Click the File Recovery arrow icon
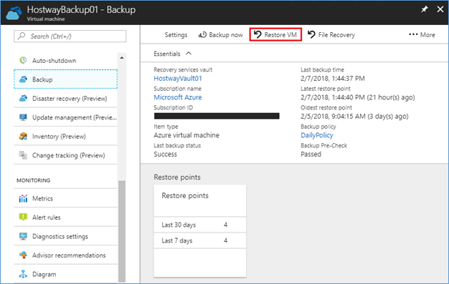449x284 pixels. [311, 34]
